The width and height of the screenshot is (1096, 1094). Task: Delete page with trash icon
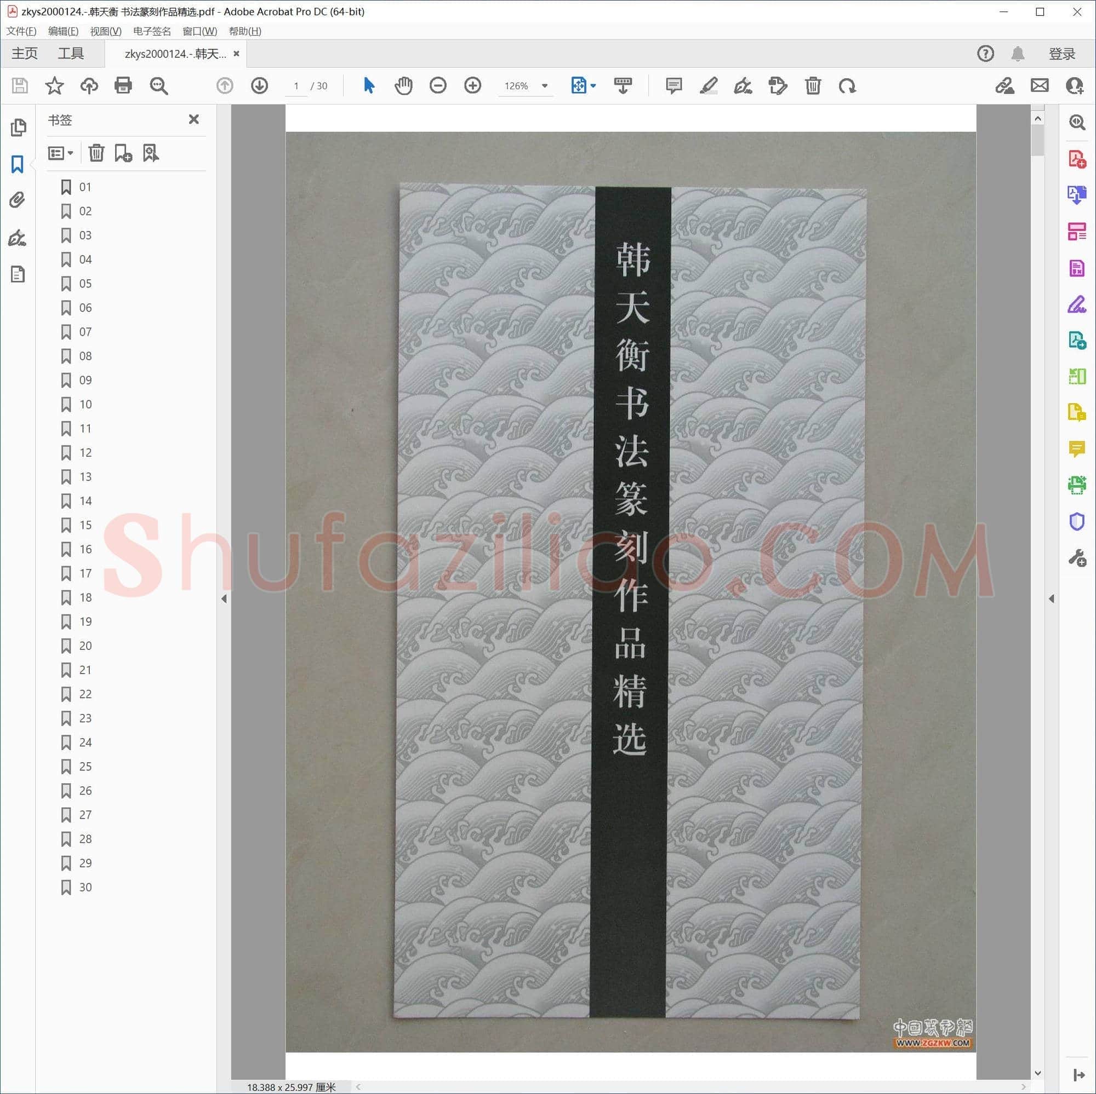point(812,86)
